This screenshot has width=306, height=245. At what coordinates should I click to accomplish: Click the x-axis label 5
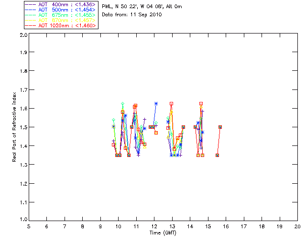click(29, 226)
